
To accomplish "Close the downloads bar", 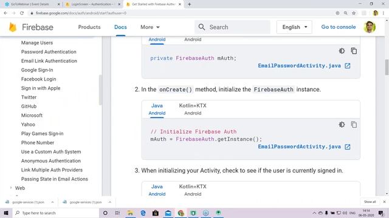I will (384, 202).
